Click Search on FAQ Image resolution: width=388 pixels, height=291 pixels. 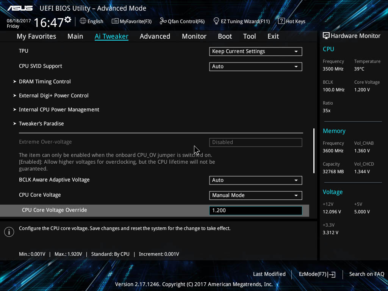tap(366, 274)
